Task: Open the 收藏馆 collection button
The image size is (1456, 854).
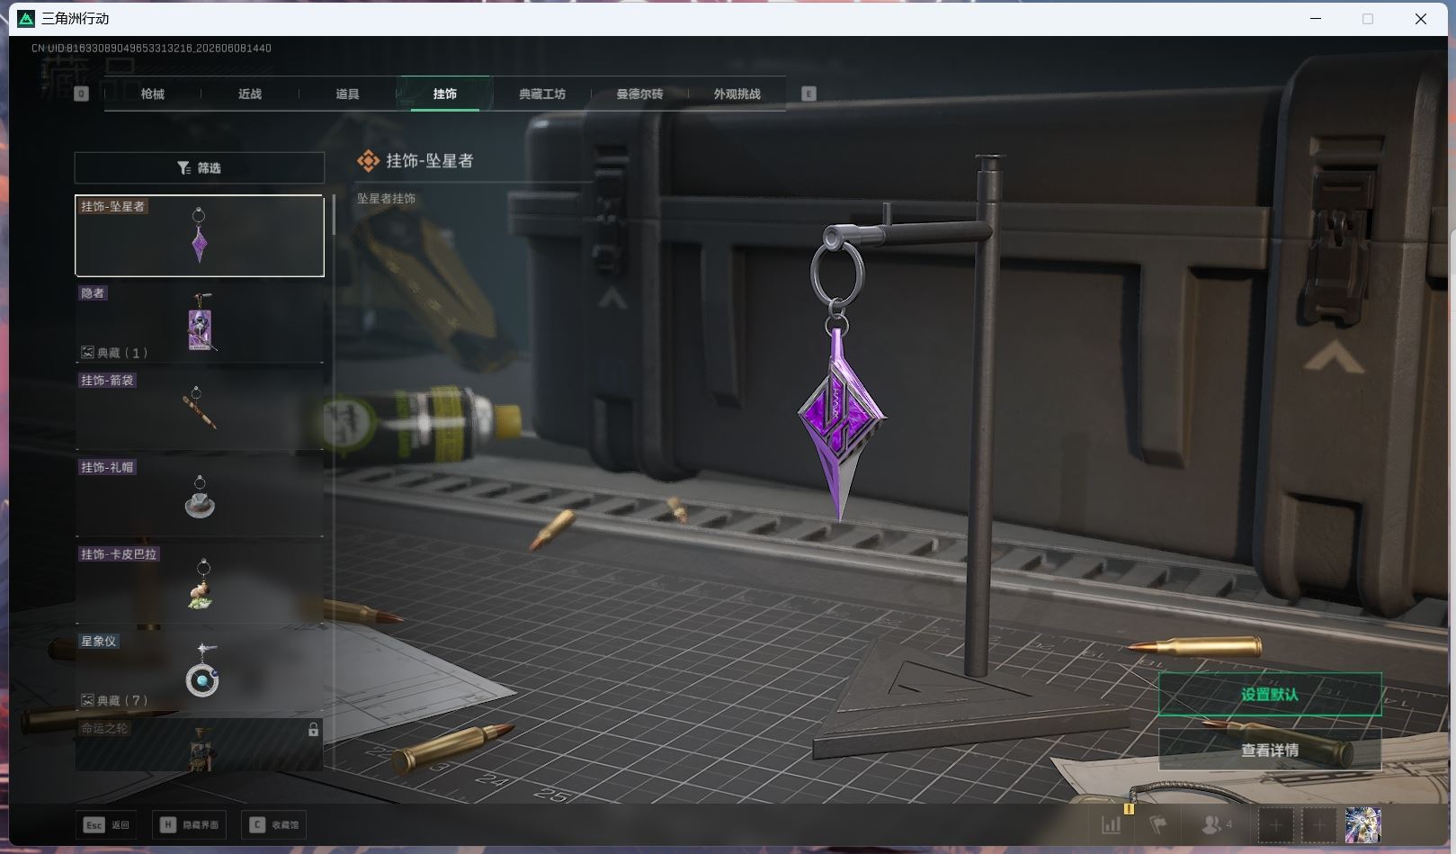Action: coord(274,824)
